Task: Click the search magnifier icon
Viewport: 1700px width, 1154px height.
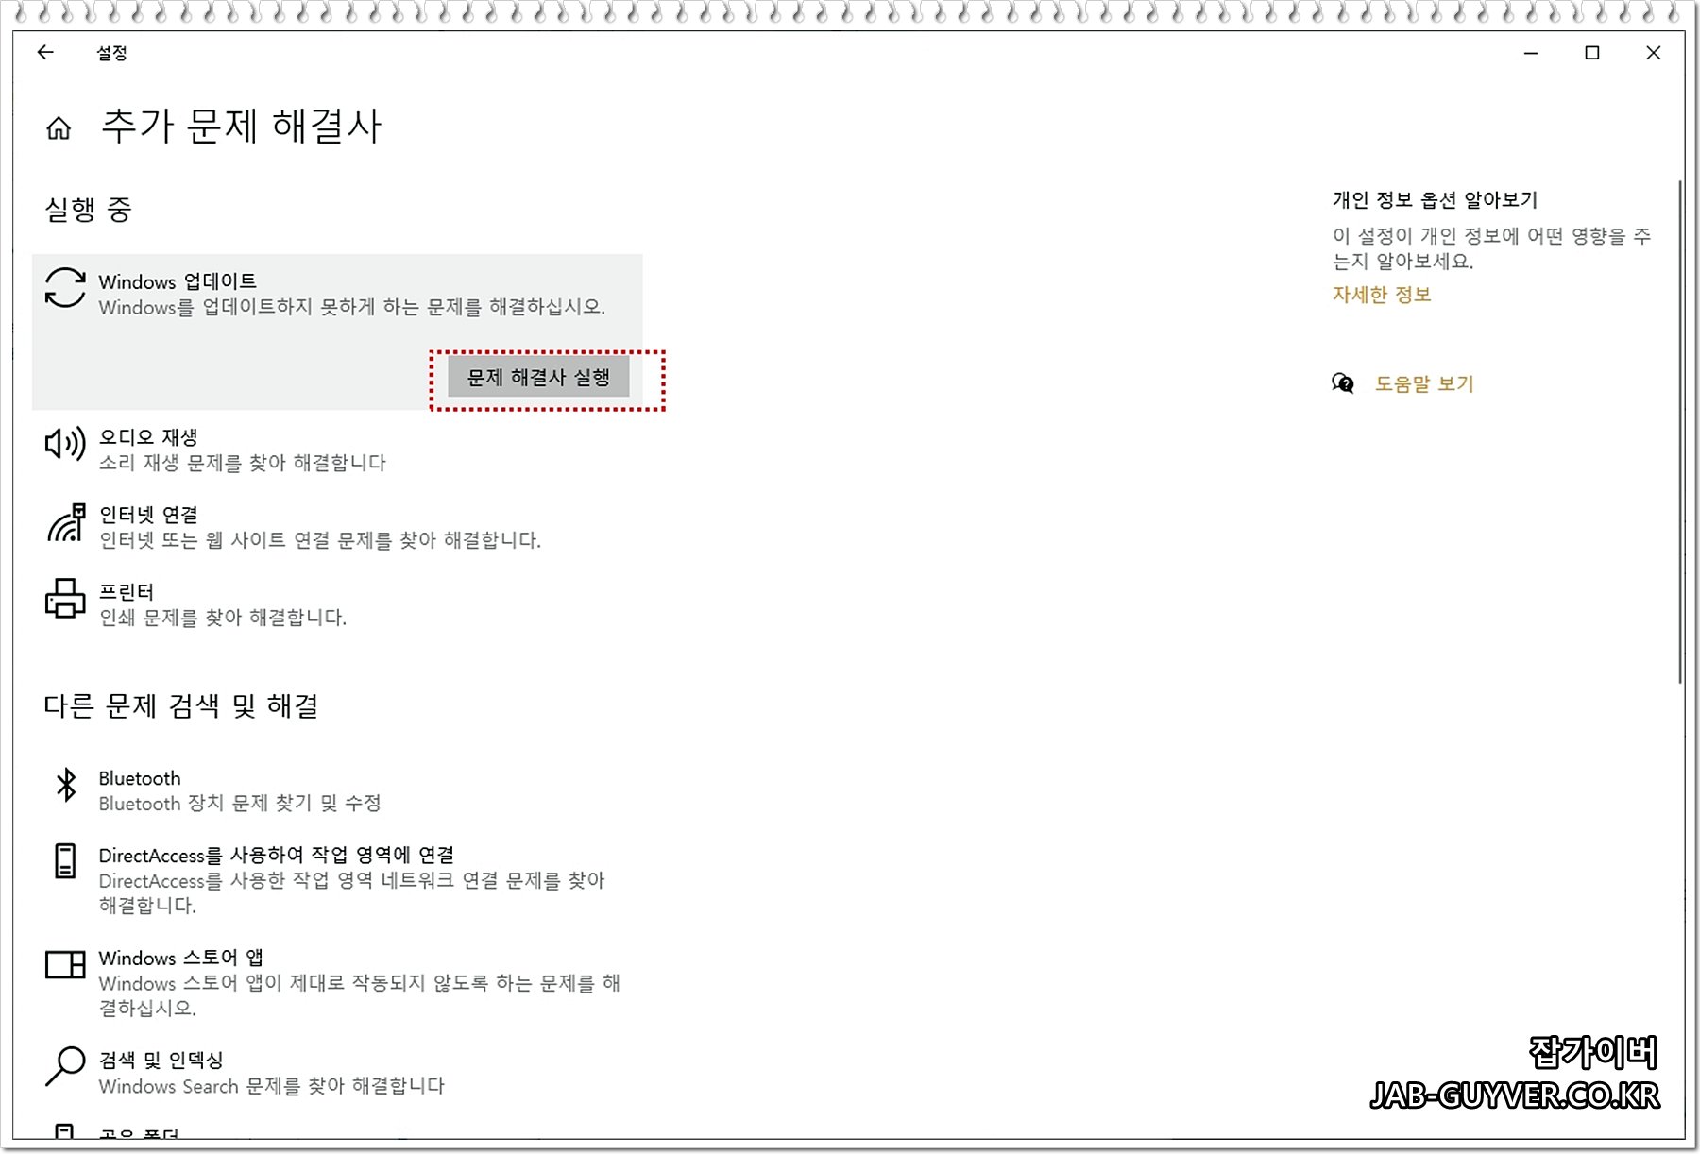Action: tap(65, 1067)
